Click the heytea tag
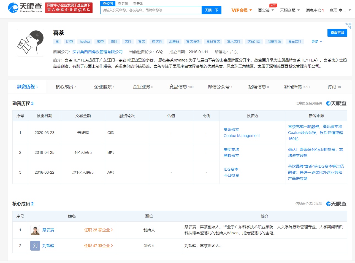Viewport: 355px width, 263px height. point(85,42)
